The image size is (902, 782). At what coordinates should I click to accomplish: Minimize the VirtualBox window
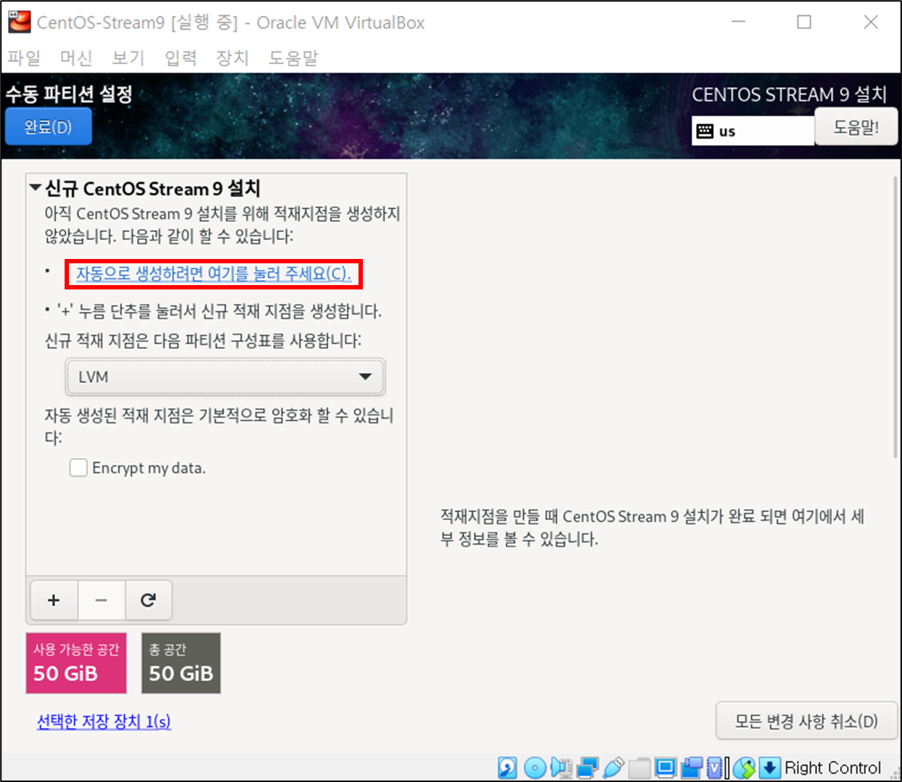coord(739,22)
